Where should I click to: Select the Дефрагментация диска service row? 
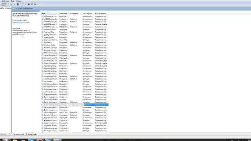click(x=75, y=94)
